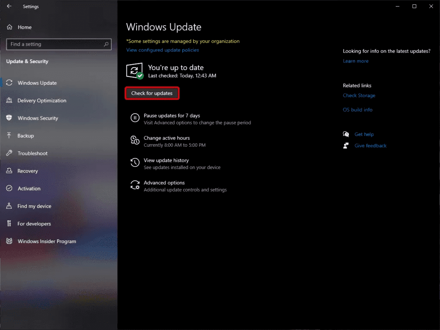
Task: Open Check Storage link
Action: pos(359,96)
